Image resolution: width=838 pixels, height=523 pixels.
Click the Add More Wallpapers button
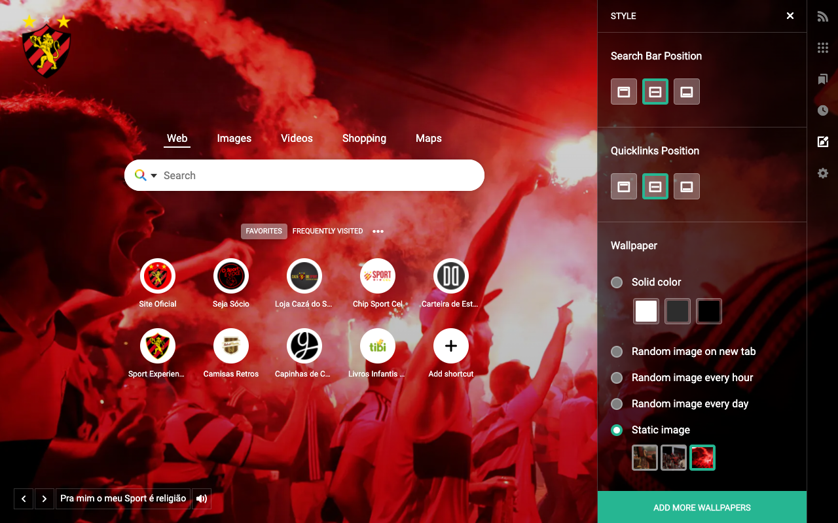pos(702,507)
